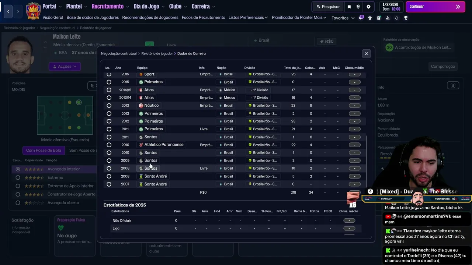Click the Náutico club badge in 2013 row
Viewport: 472px width, 265px height.
(141, 105)
